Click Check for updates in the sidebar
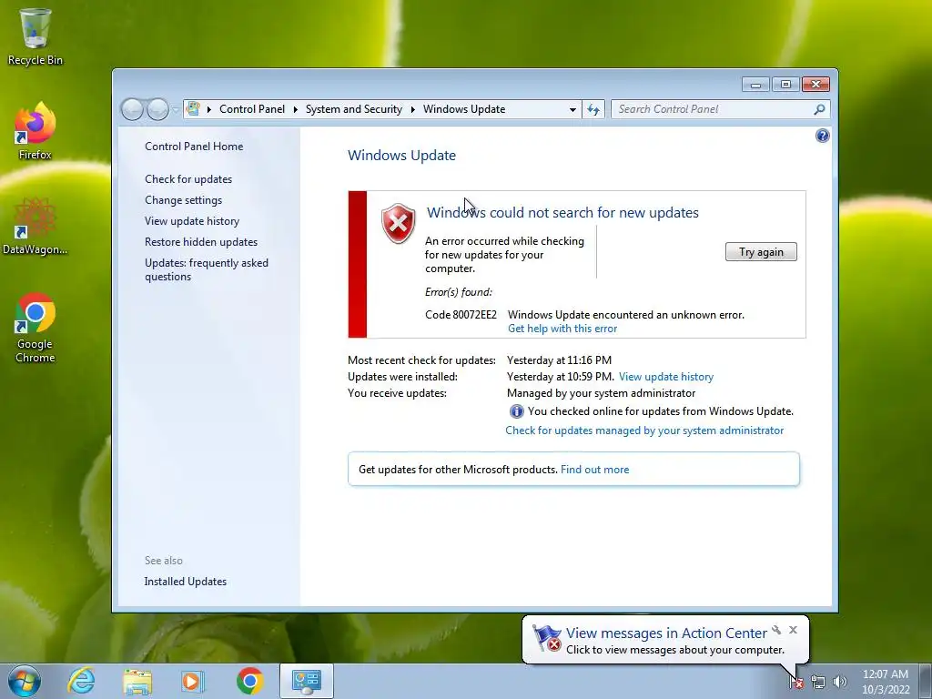 [x=188, y=179]
